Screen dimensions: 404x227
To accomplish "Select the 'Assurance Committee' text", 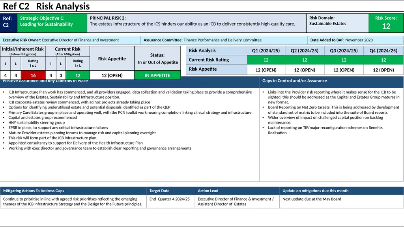I will click(x=202, y=40).
